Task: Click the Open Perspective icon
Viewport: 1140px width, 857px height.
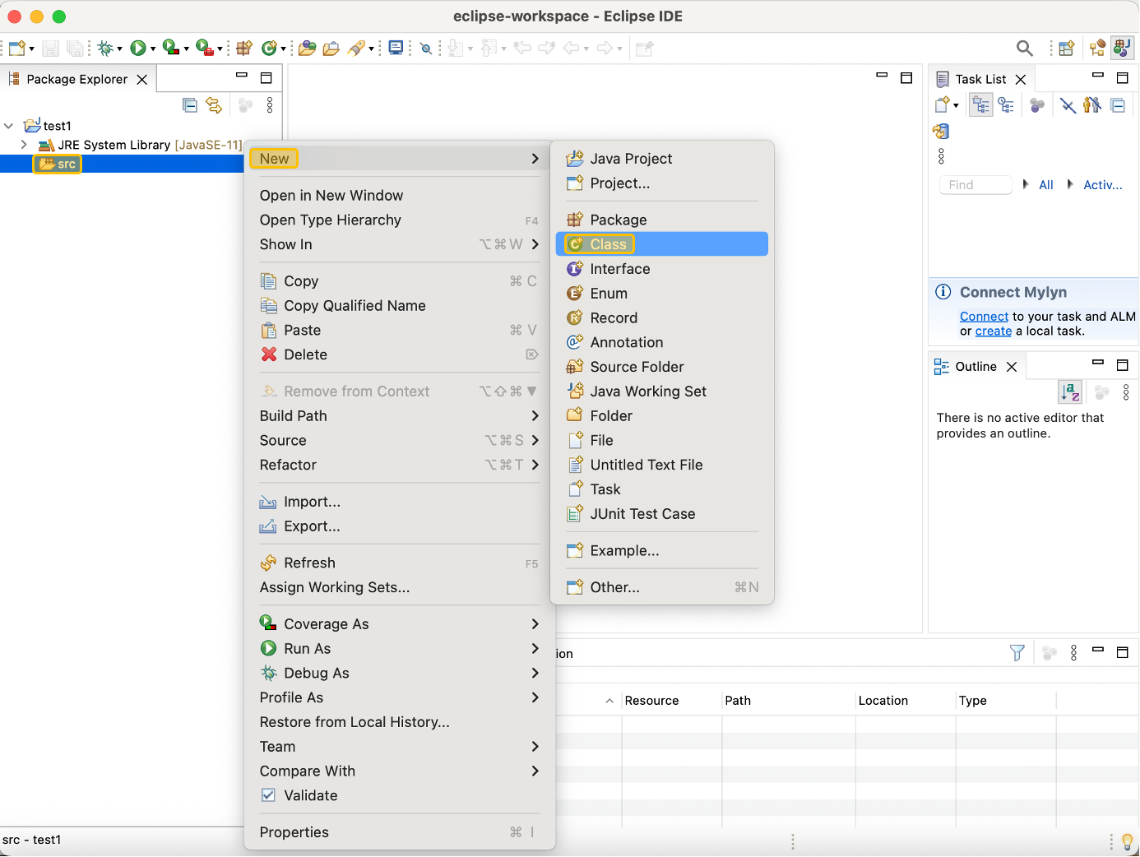Action: (x=1067, y=49)
